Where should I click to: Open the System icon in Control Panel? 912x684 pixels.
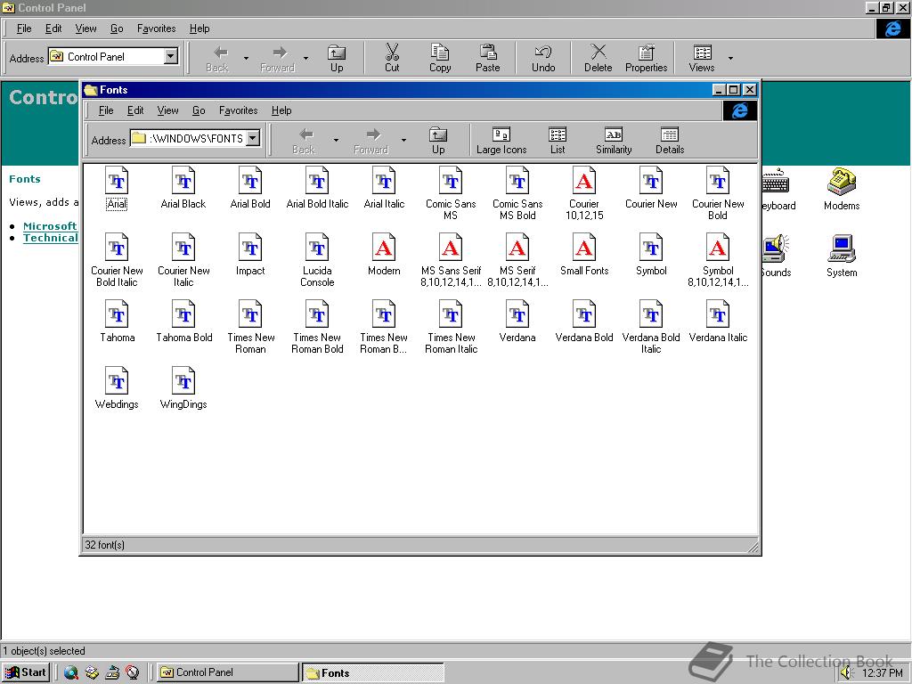tap(841, 250)
